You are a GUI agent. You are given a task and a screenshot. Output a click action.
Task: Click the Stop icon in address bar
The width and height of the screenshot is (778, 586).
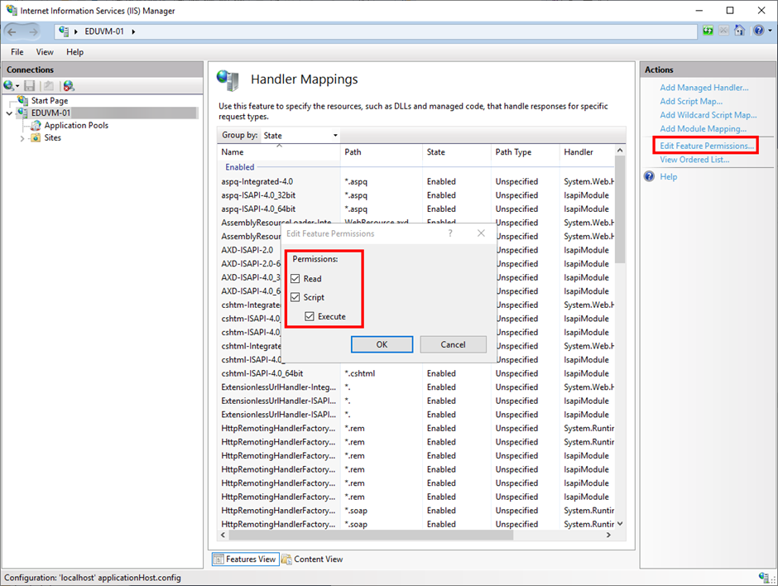(724, 31)
